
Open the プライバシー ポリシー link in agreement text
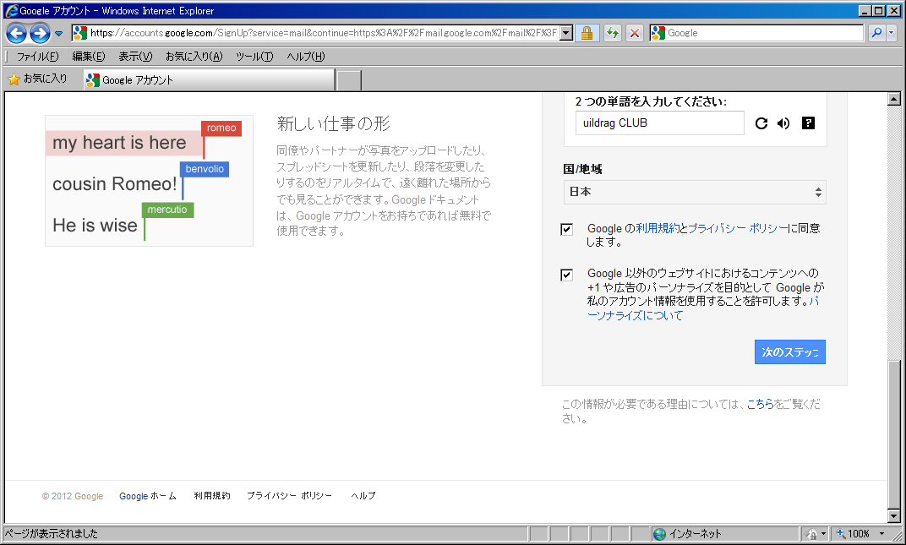(738, 228)
